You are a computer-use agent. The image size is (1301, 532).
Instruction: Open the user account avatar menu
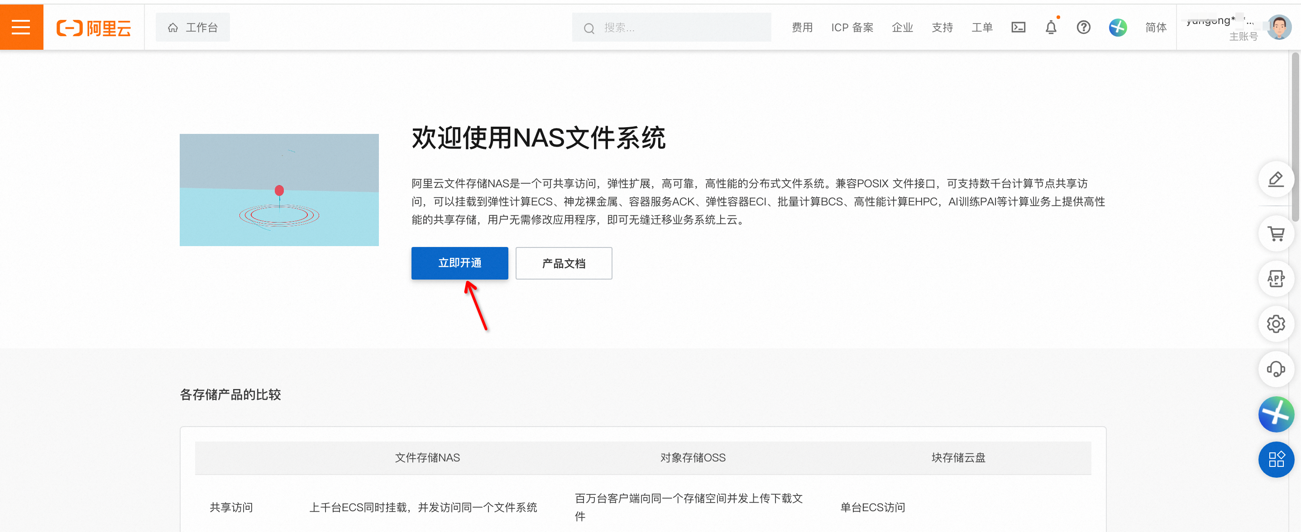pos(1279,27)
